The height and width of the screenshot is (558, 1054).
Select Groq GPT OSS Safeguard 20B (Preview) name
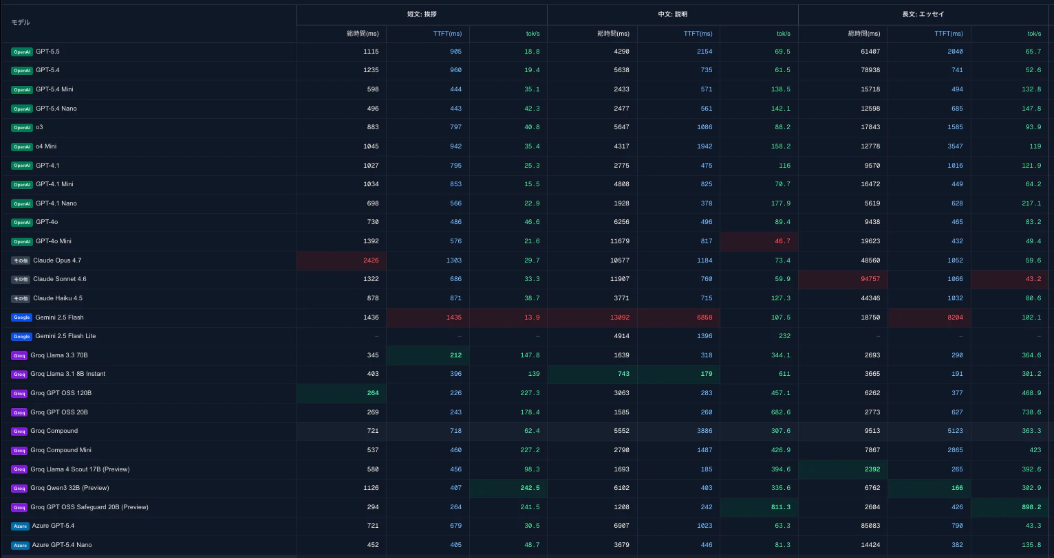click(89, 507)
